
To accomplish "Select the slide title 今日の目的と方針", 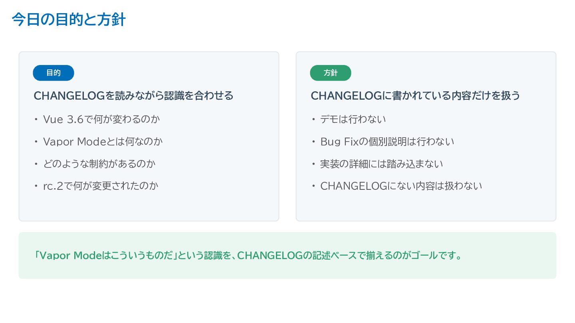I will click(x=69, y=19).
